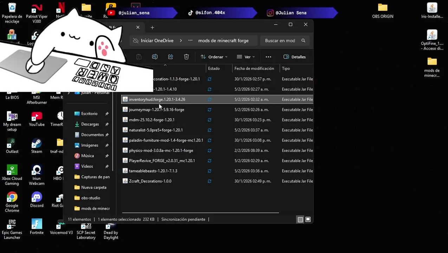
Task: Open mods de minecr desktop folder
Action: tap(432, 67)
